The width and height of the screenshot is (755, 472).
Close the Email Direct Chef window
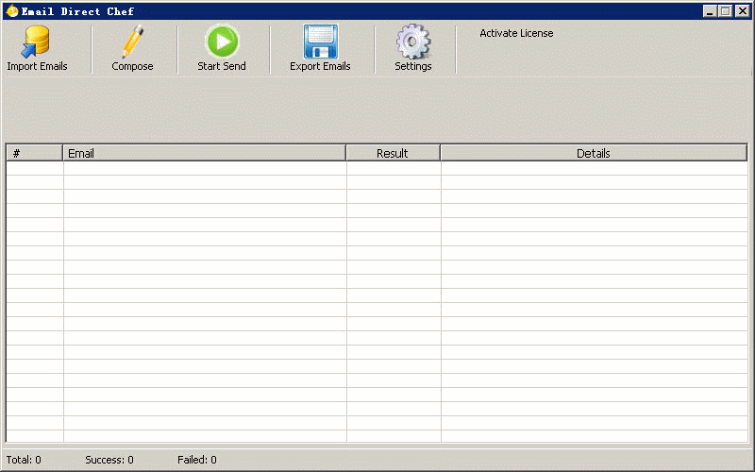(x=742, y=11)
